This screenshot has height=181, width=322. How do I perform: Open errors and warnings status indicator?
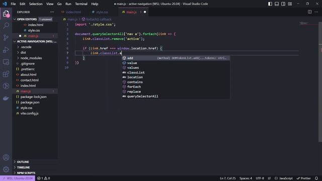point(44,178)
